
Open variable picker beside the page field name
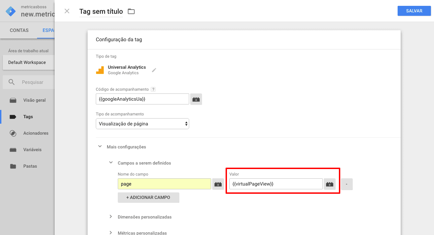click(218, 184)
